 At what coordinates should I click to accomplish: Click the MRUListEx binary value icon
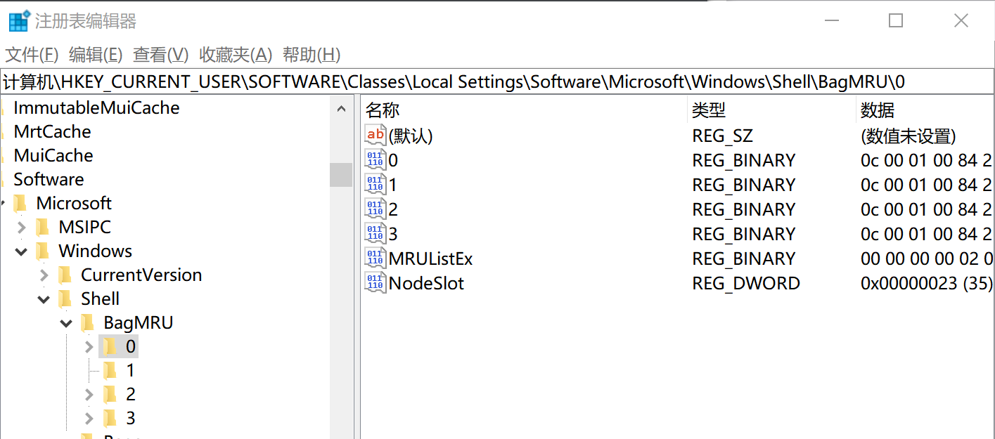375,258
